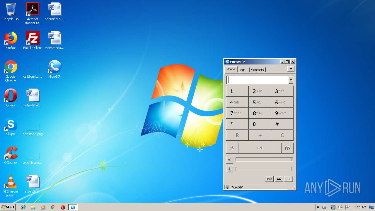The width and height of the screenshot is (375, 211).
Task: Adjust the speaker volume slider
Action: (264, 160)
